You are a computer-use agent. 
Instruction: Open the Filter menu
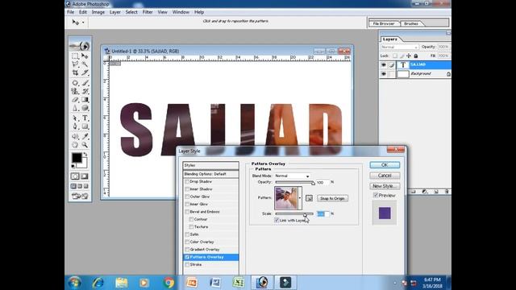[x=148, y=12]
